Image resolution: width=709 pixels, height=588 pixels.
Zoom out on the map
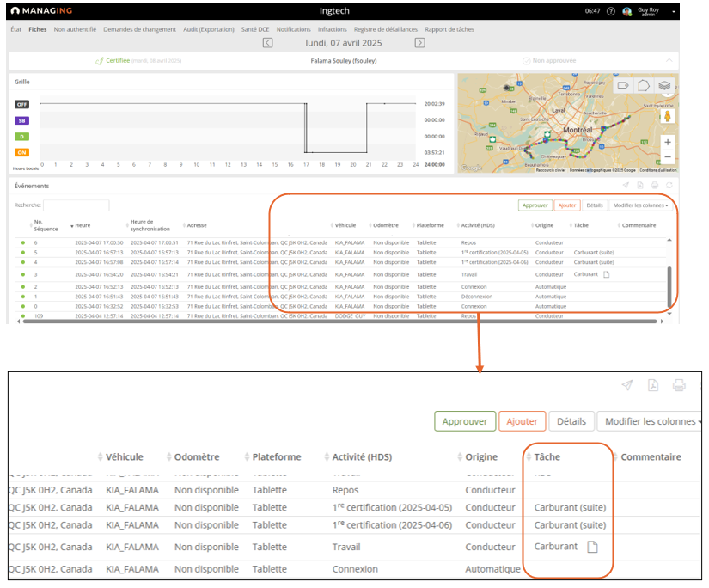(668, 157)
